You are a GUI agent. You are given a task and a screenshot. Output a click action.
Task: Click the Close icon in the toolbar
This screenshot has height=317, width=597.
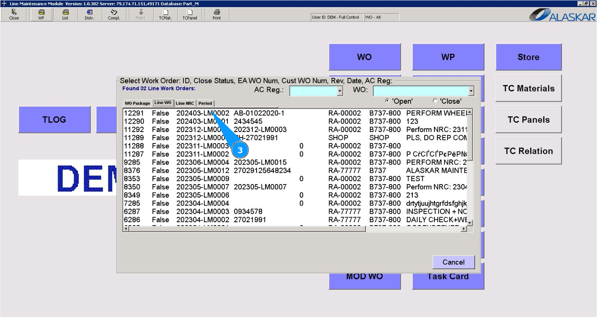click(14, 15)
